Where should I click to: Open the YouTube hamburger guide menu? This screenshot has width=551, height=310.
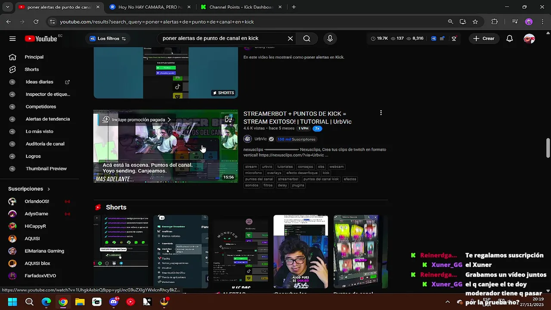coord(12,39)
